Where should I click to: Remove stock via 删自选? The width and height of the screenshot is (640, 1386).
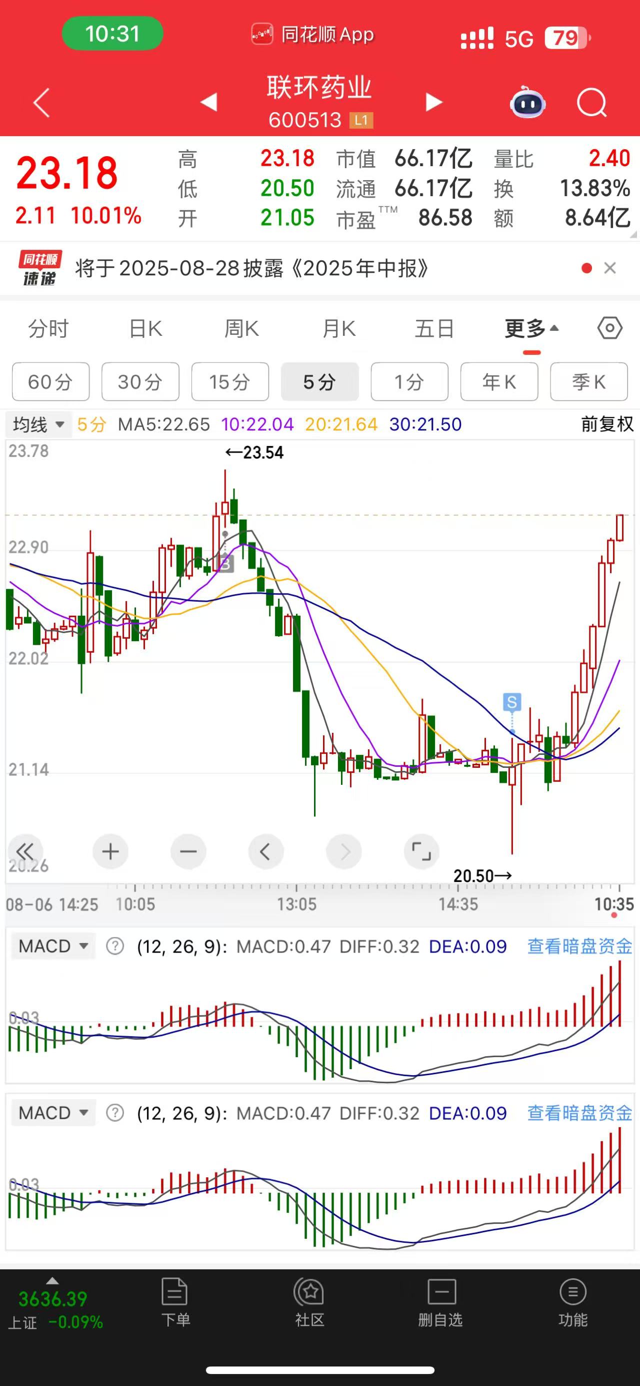tap(440, 1303)
